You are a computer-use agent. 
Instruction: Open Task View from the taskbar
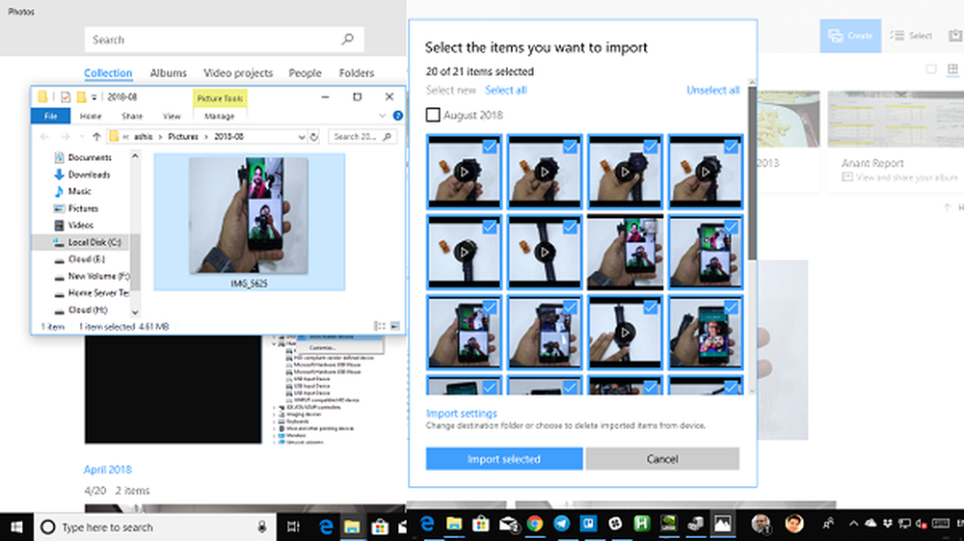tap(294, 527)
